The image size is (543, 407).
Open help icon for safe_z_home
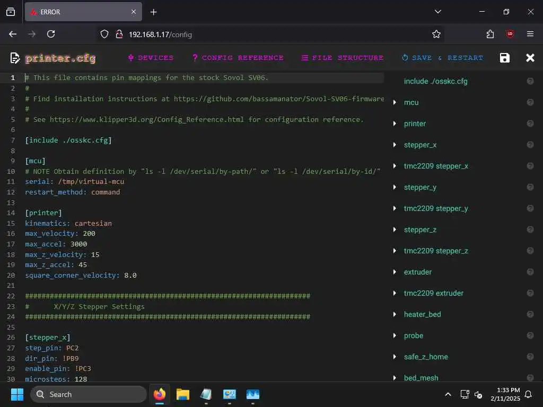pos(530,357)
